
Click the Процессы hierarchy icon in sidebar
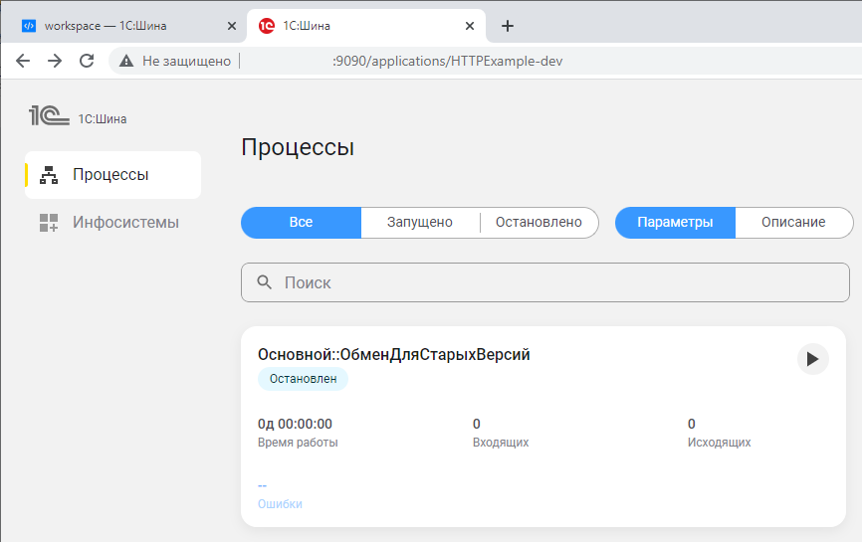click(49, 175)
